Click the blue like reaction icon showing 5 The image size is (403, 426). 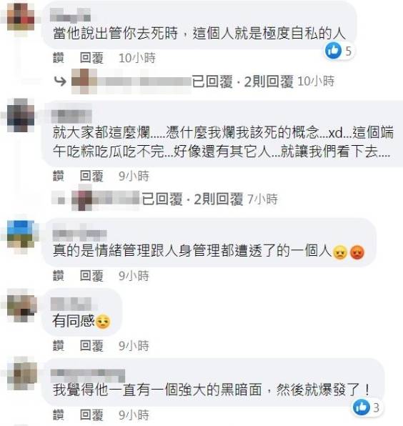[x=333, y=51]
